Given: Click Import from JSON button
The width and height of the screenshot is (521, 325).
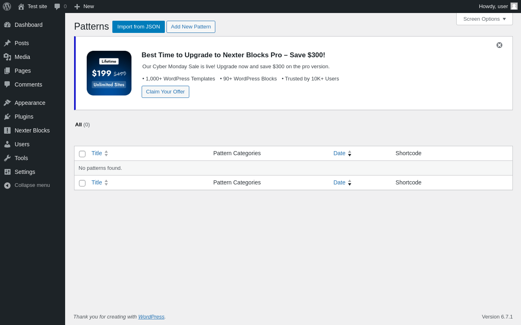Looking at the screenshot, I should click(x=138, y=27).
